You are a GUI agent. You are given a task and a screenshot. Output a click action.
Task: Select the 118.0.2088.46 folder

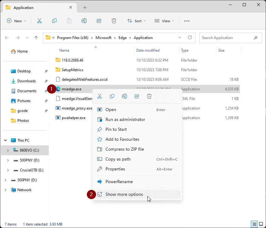[x=72, y=60]
